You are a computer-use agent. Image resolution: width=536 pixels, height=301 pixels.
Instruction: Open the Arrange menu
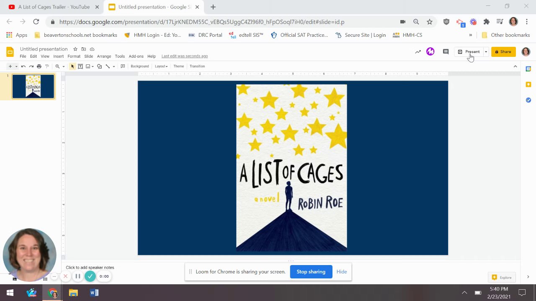(x=104, y=56)
